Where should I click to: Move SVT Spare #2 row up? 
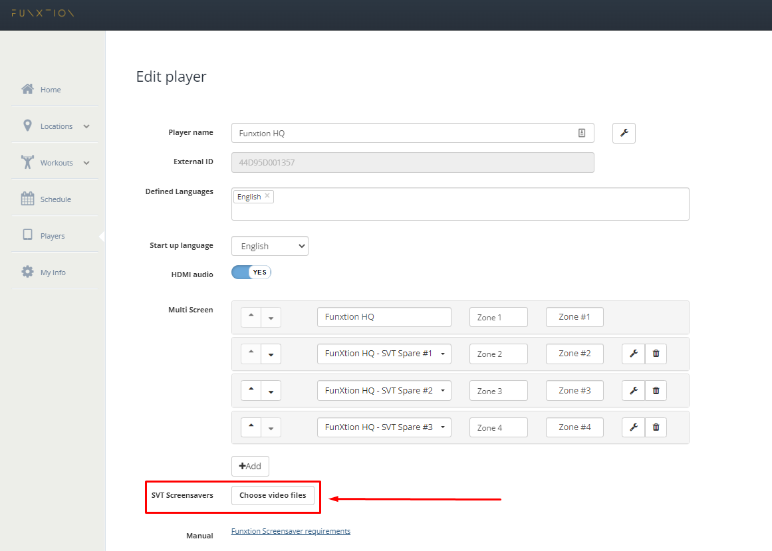coord(251,391)
